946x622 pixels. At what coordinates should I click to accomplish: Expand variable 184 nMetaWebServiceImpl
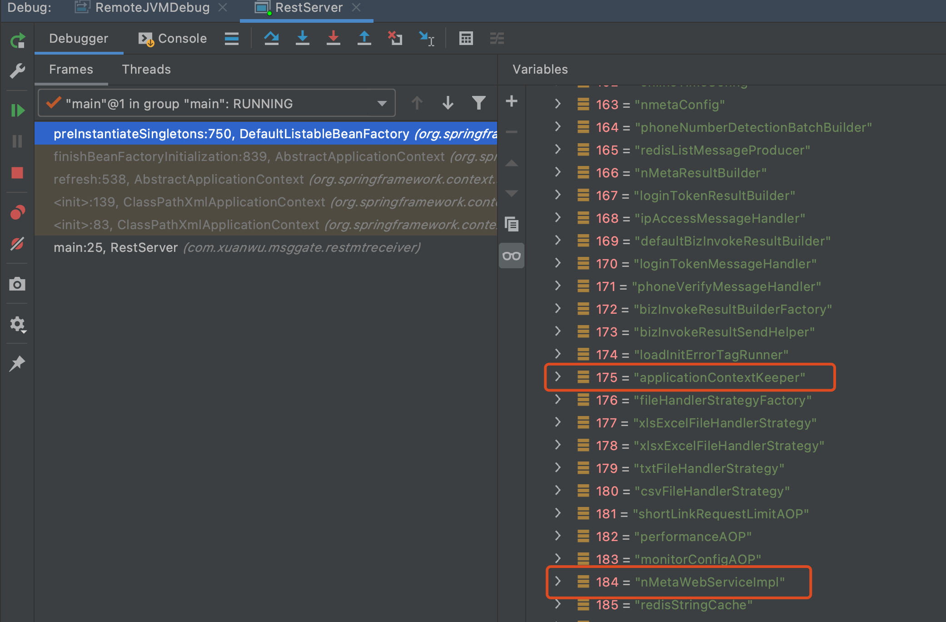coord(558,582)
